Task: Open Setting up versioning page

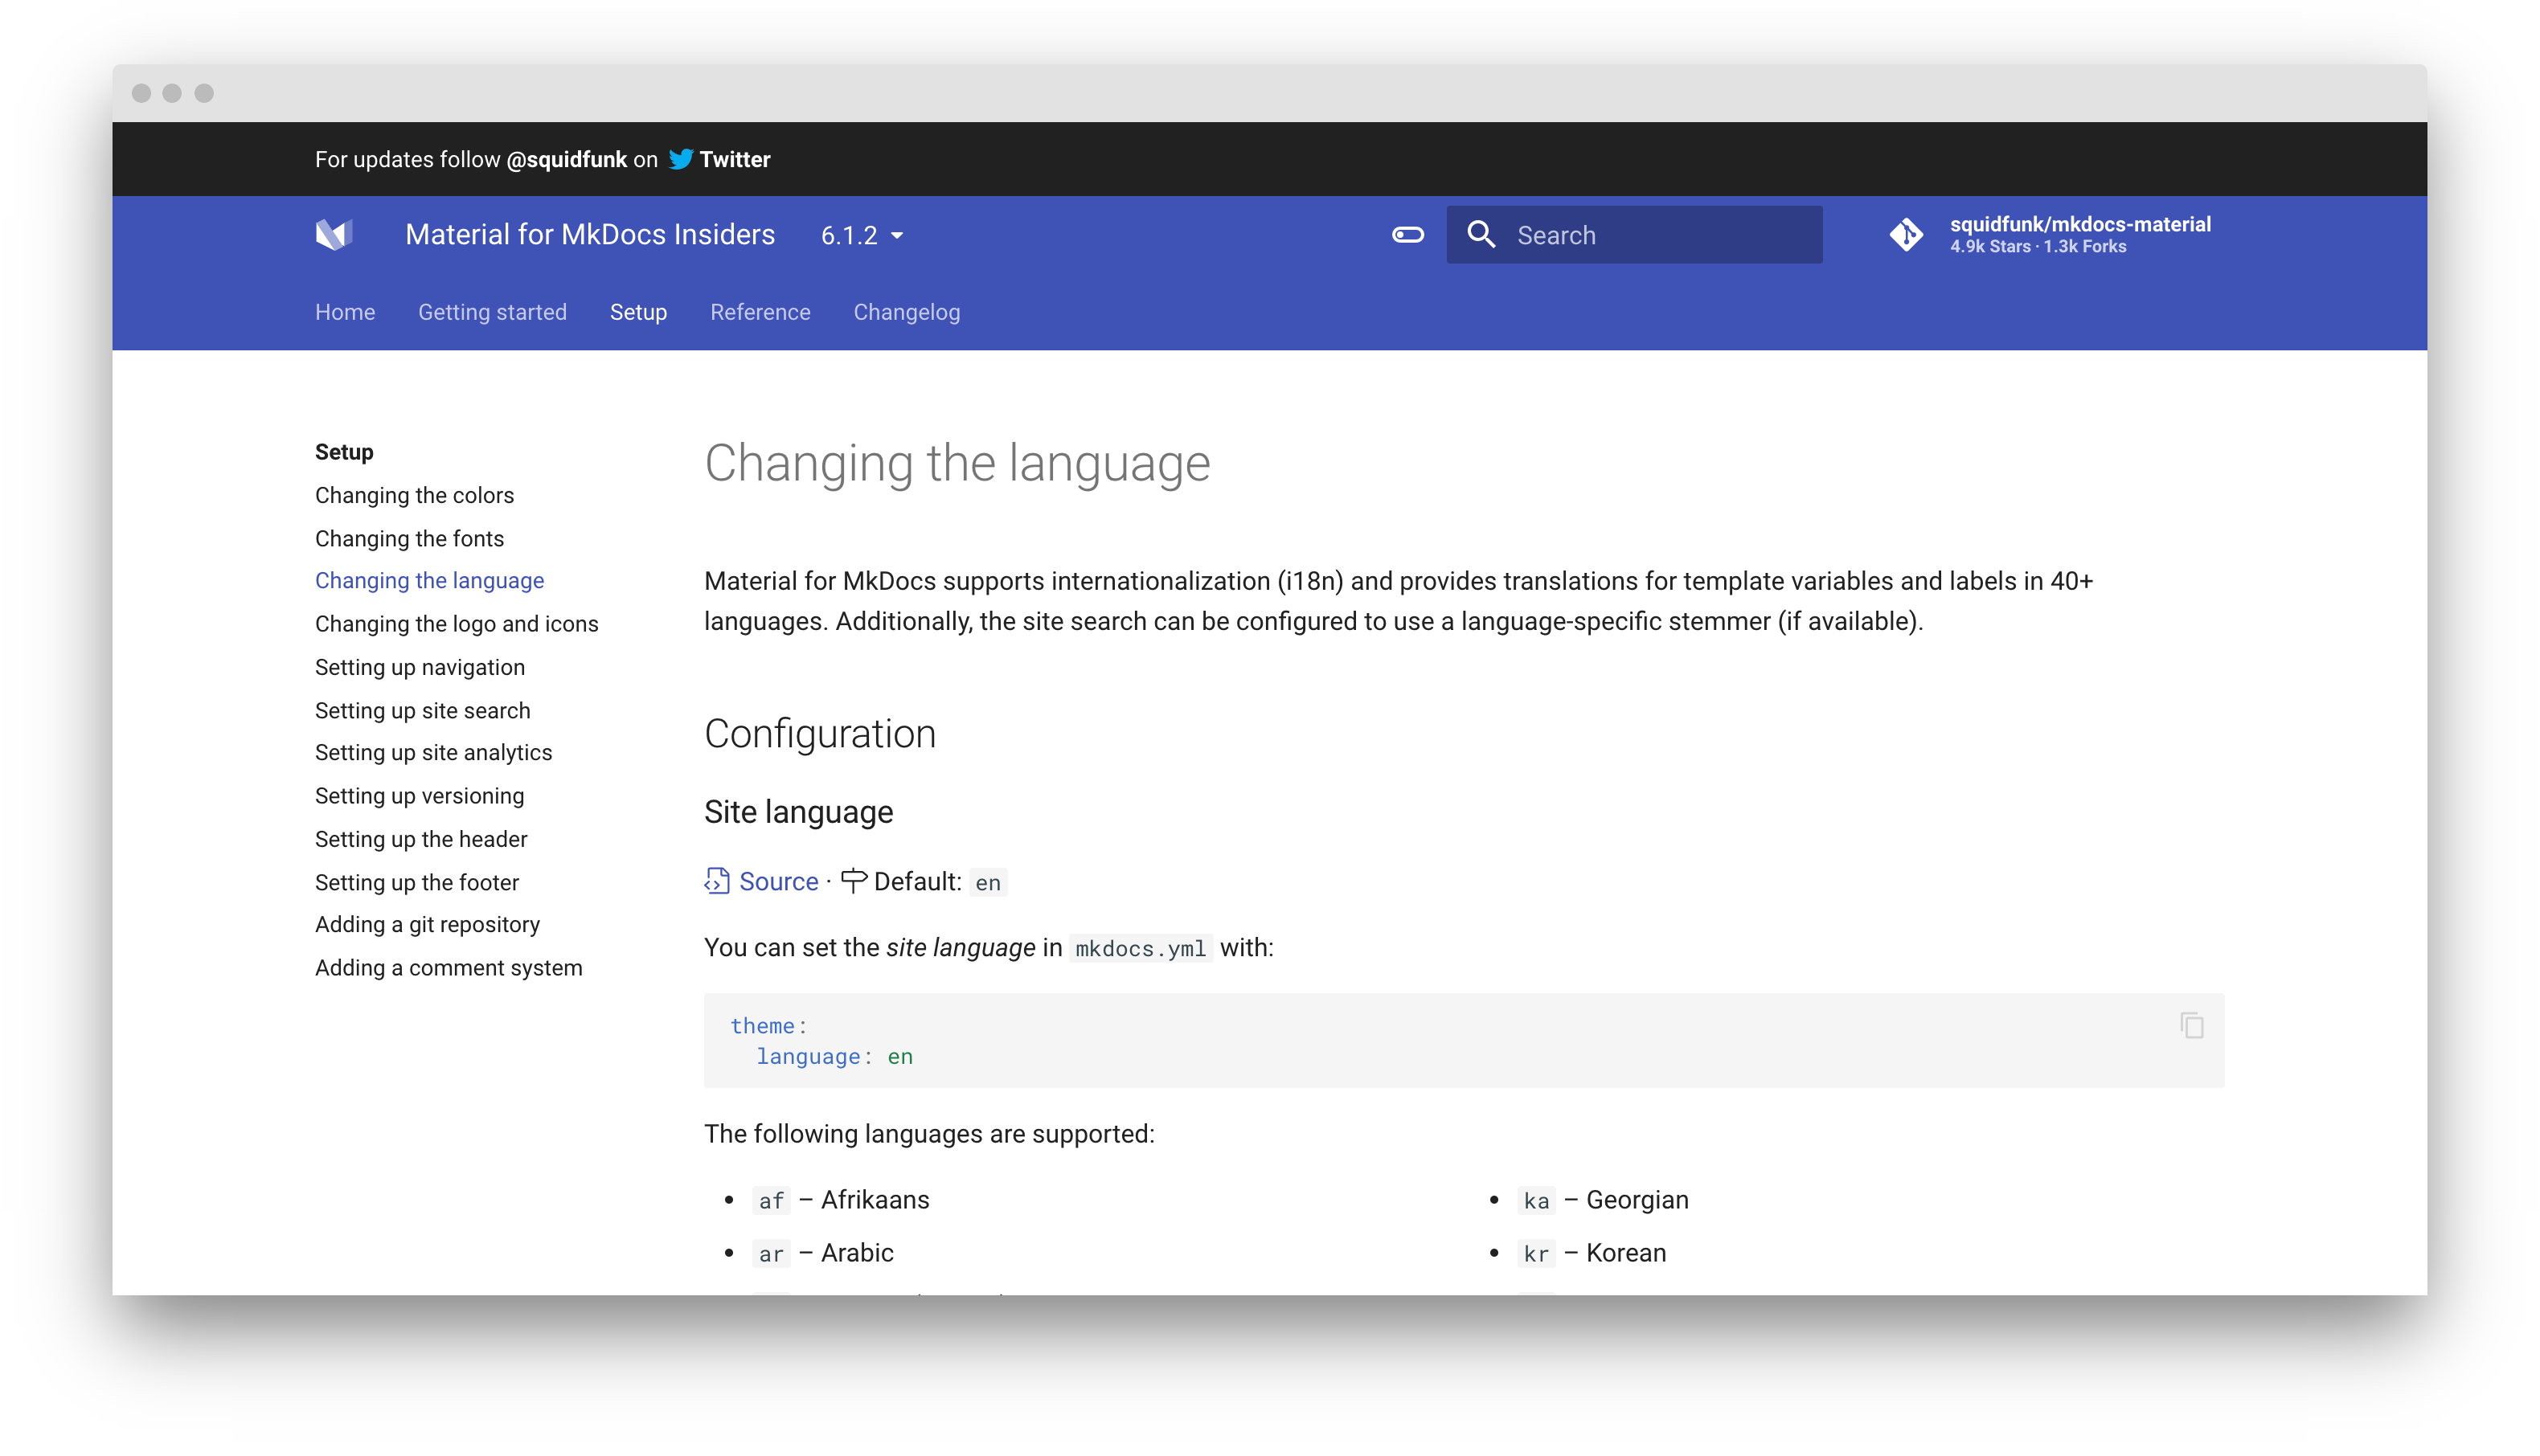Action: pos(419,796)
